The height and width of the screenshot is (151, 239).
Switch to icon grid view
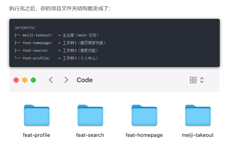pyautogui.click(x=193, y=80)
